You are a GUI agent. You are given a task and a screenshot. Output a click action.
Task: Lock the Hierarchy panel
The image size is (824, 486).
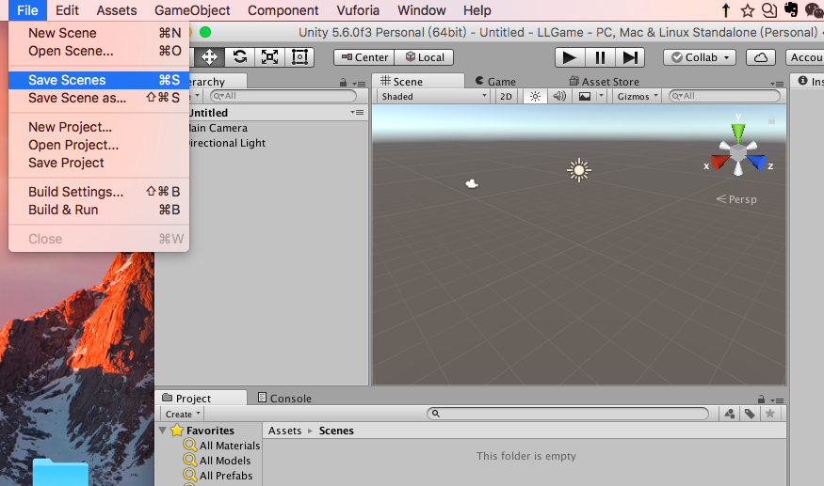point(343,83)
